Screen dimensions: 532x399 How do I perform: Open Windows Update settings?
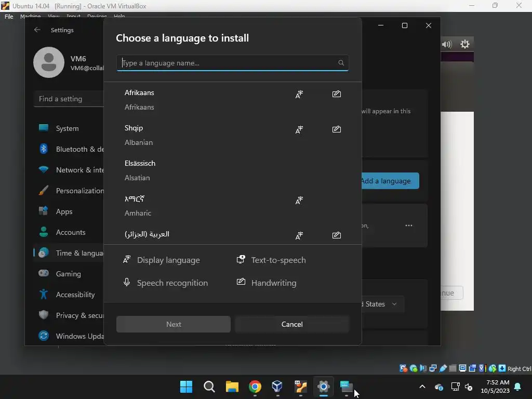[x=69, y=336]
